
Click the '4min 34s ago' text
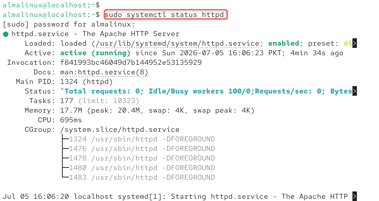click(x=317, y=53)
